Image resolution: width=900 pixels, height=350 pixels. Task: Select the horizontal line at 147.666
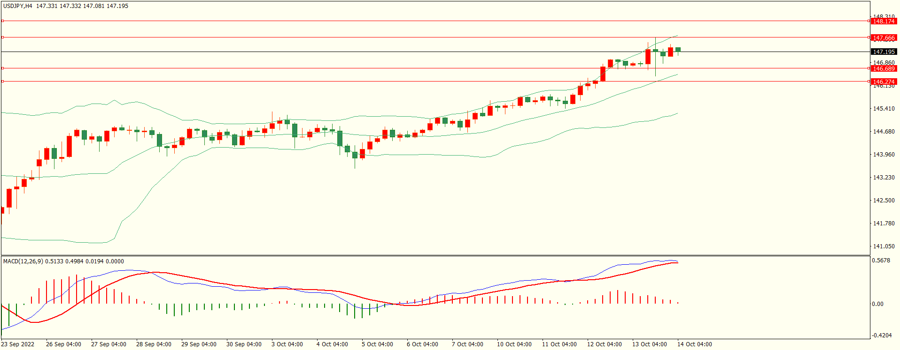tap(435, 37)
